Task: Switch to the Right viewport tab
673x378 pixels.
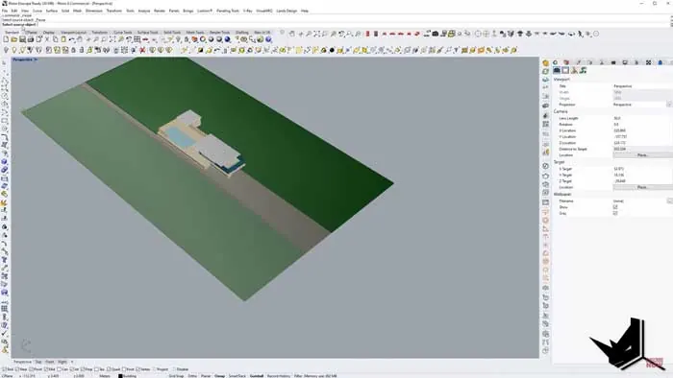Action: [x=62, y=362]
